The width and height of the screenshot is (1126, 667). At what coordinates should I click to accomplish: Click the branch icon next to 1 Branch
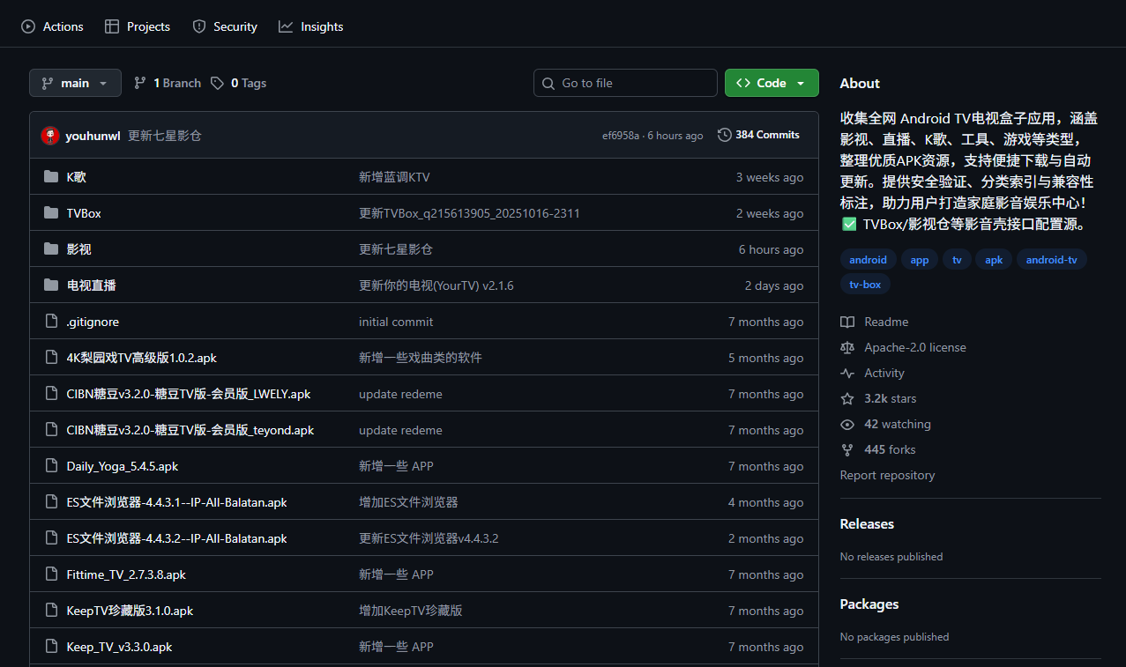pos(140,82)
